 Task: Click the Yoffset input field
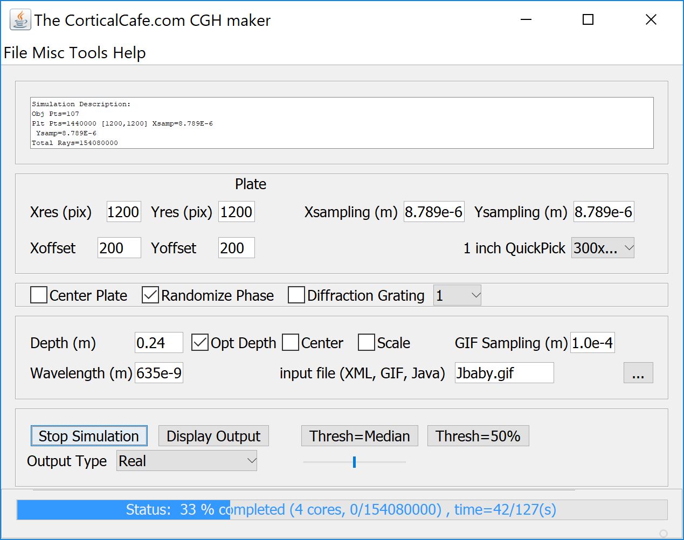click(x=237, y=248)
